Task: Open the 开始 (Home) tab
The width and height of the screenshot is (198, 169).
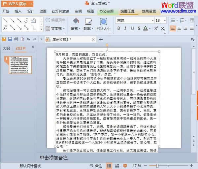Action: click(6, 11)
